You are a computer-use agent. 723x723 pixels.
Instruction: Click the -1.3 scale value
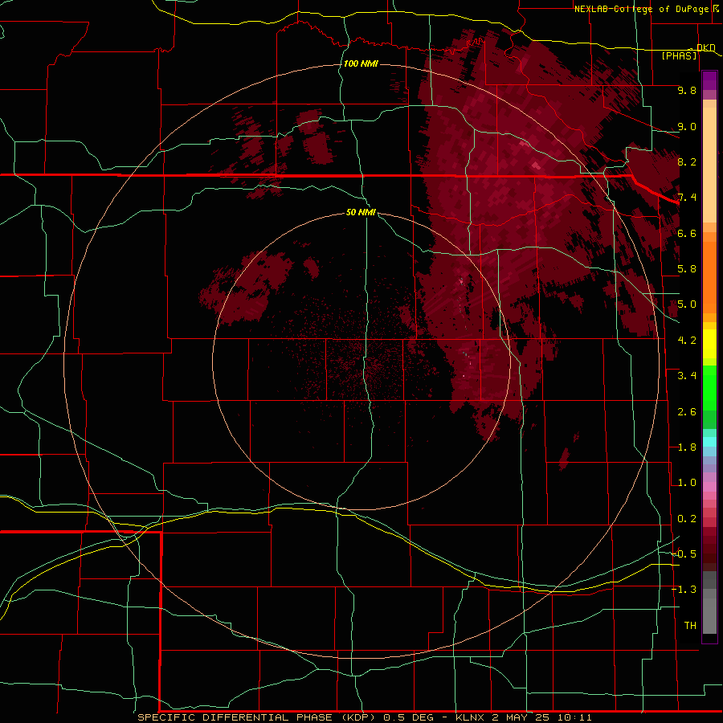coord(684,590)
